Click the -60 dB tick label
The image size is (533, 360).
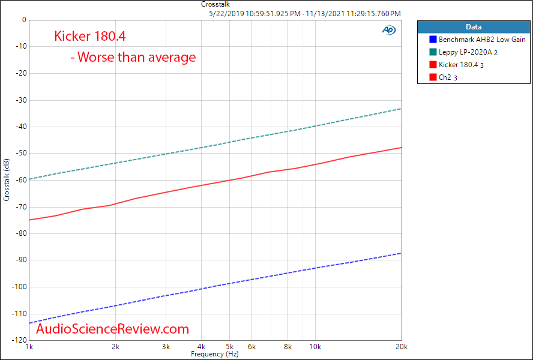(x=20, y=180)
